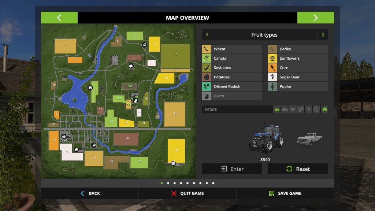Select the white pickup truck thumbnail
The width and height of the screenshot is (375, 211).
coord(309,139)
